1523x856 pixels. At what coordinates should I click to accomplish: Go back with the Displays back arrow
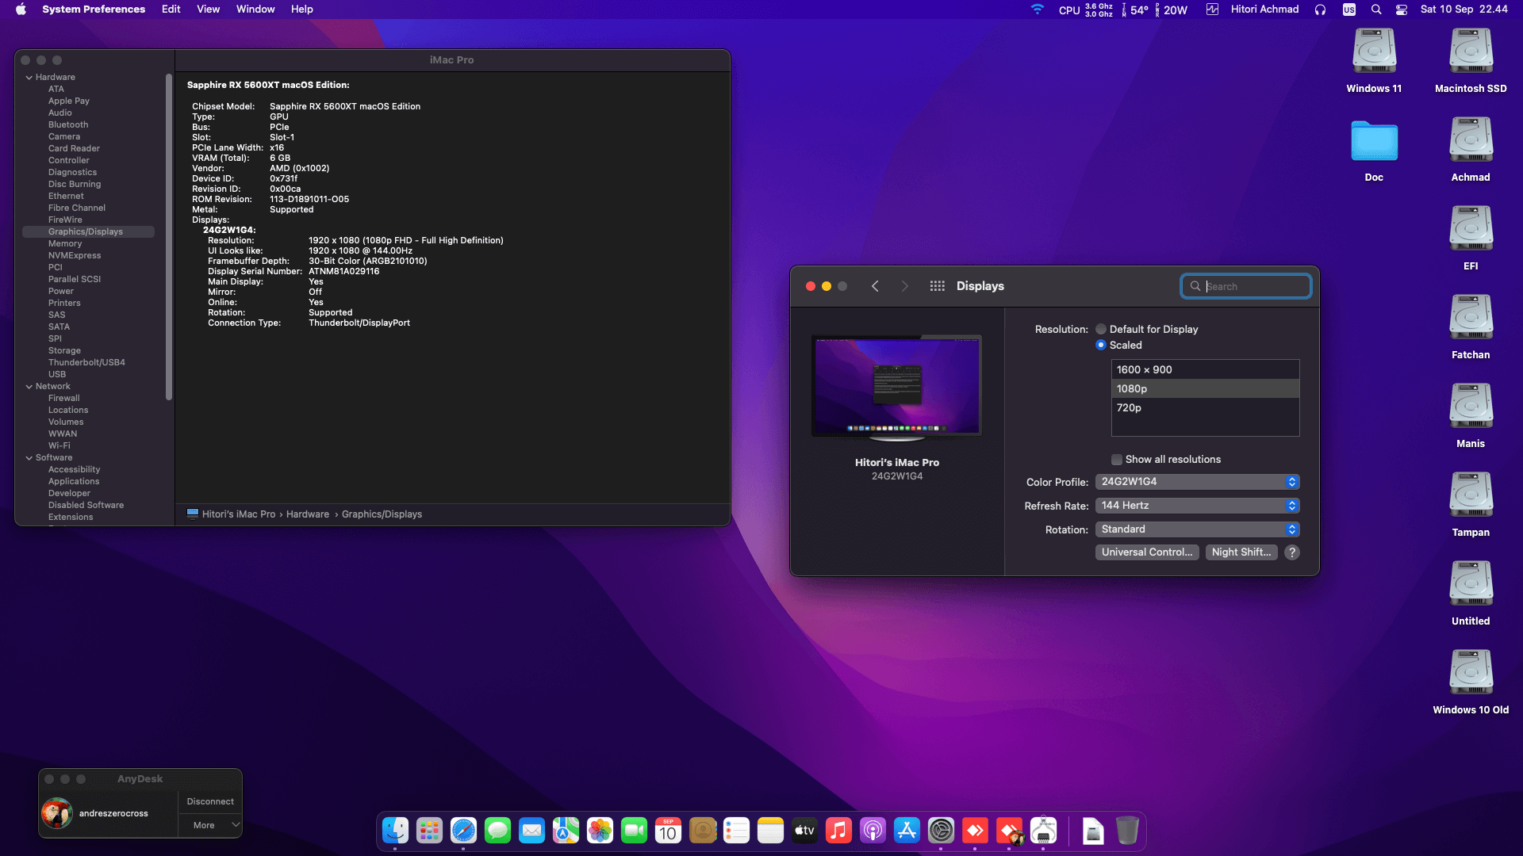pos(875,286)
